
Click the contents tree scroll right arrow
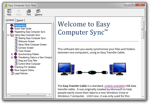click(x=50, y=94)
